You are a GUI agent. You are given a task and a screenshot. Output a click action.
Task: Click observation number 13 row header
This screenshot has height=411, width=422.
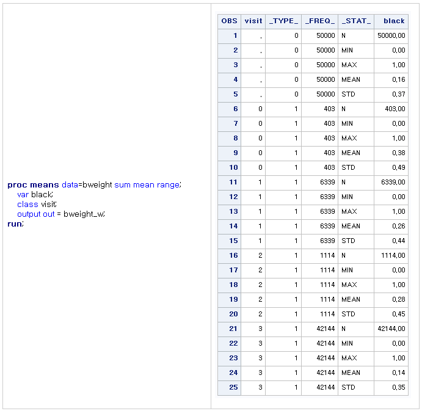[229, 211]
